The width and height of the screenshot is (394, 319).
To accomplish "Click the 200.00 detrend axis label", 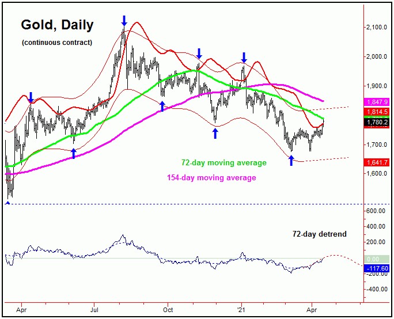I will click(x=376, y=242).
